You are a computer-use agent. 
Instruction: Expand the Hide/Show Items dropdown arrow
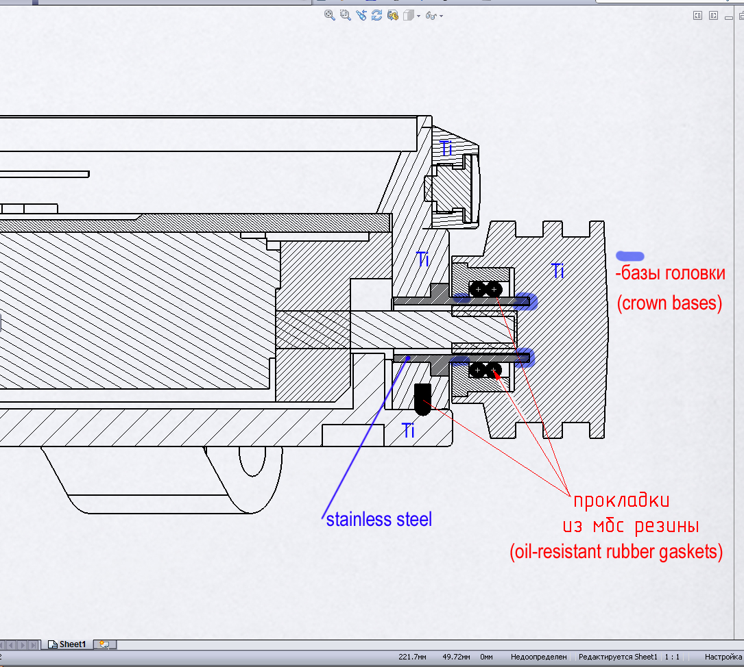coord(441,16)
